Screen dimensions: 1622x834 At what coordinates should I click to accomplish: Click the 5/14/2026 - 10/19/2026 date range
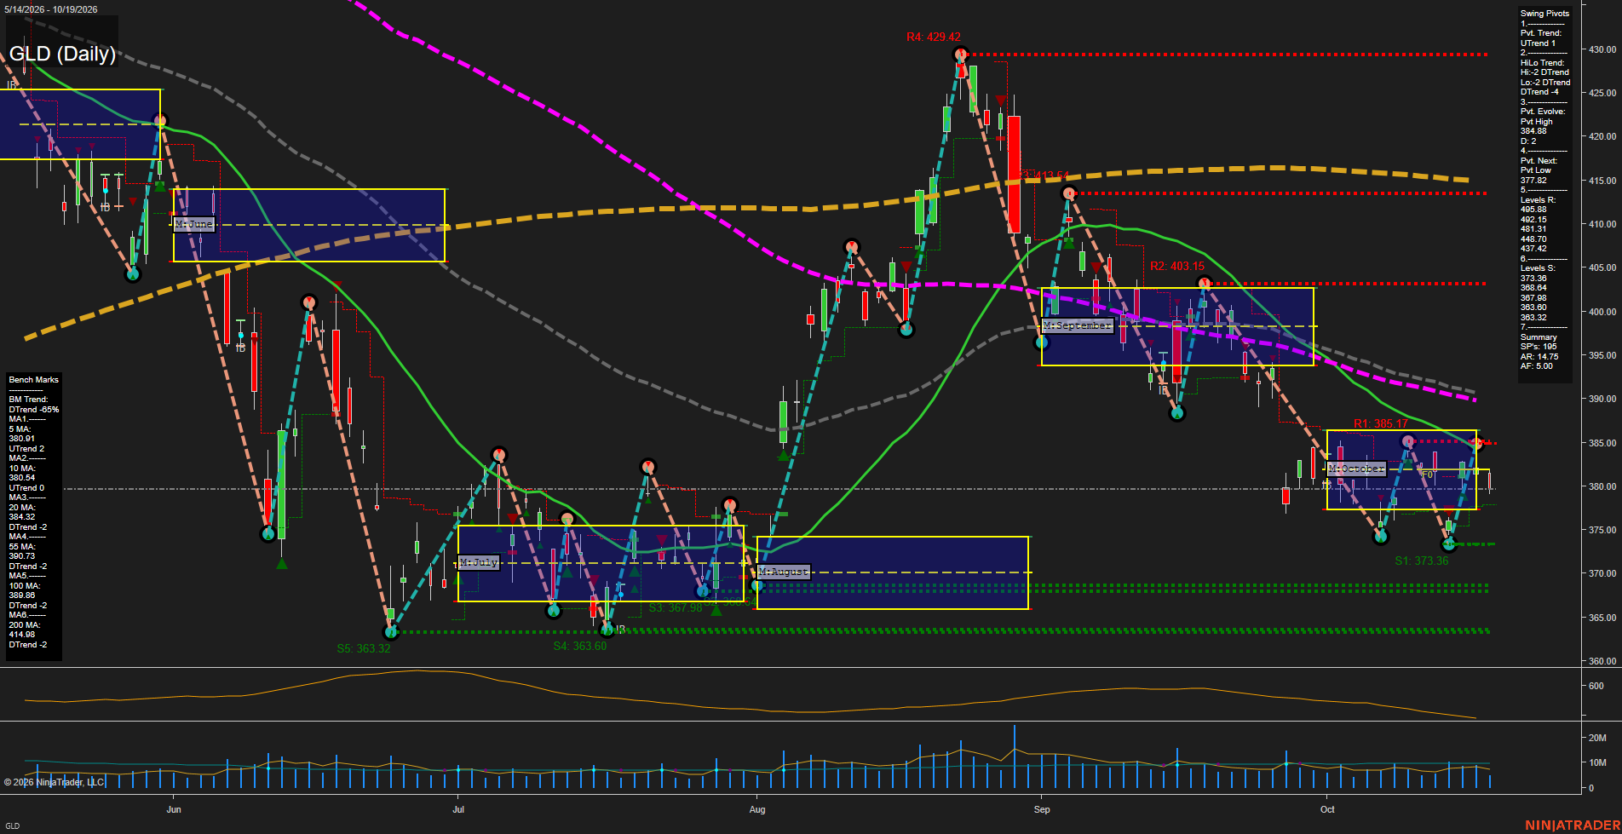51,9
